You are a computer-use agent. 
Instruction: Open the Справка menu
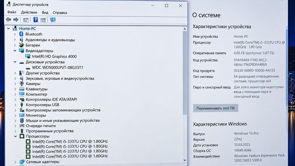60,13
